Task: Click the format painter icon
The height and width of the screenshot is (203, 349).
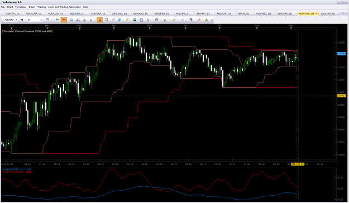Action: [191, 20]
